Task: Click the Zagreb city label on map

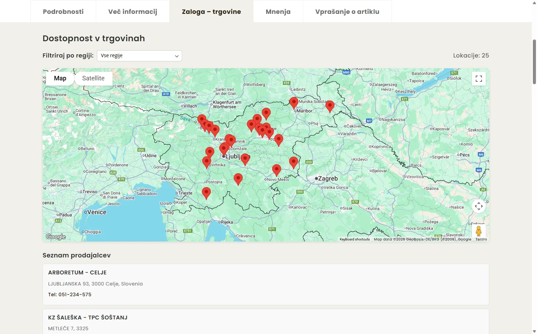Action: pos(328,179)
